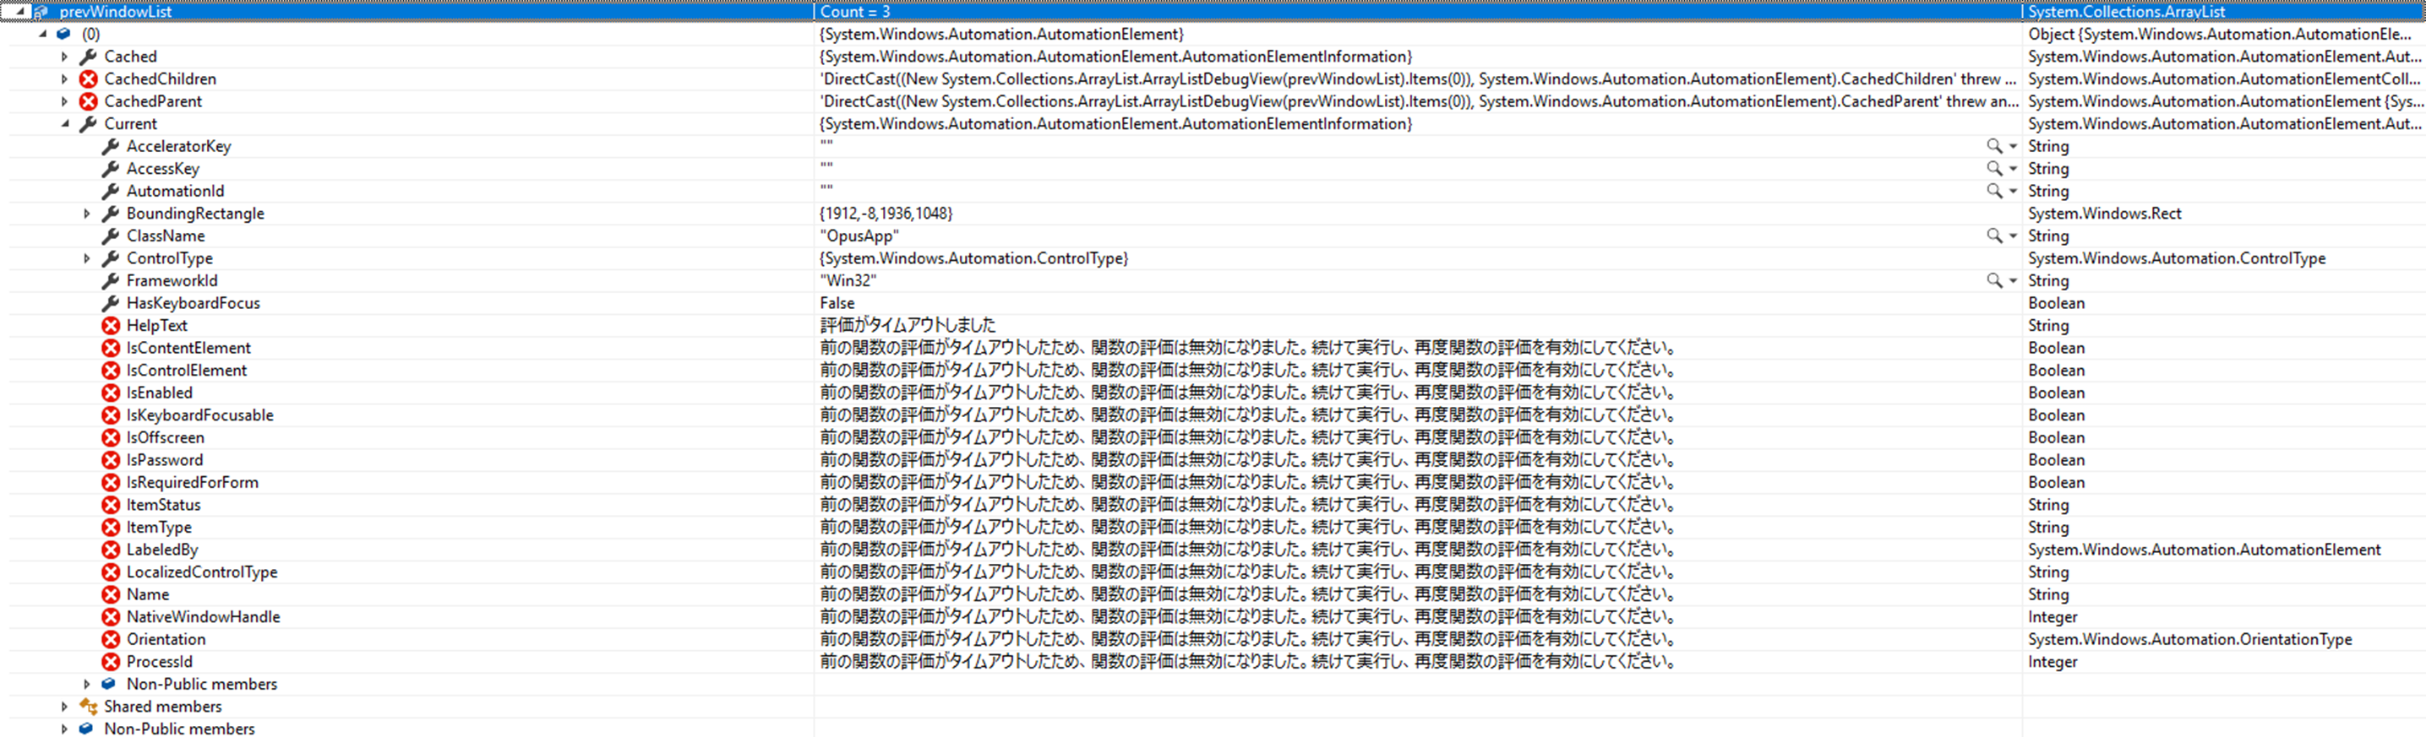Select the Name property row label
This screenshot has height=737, width=2426.
(x=148, y=595)
